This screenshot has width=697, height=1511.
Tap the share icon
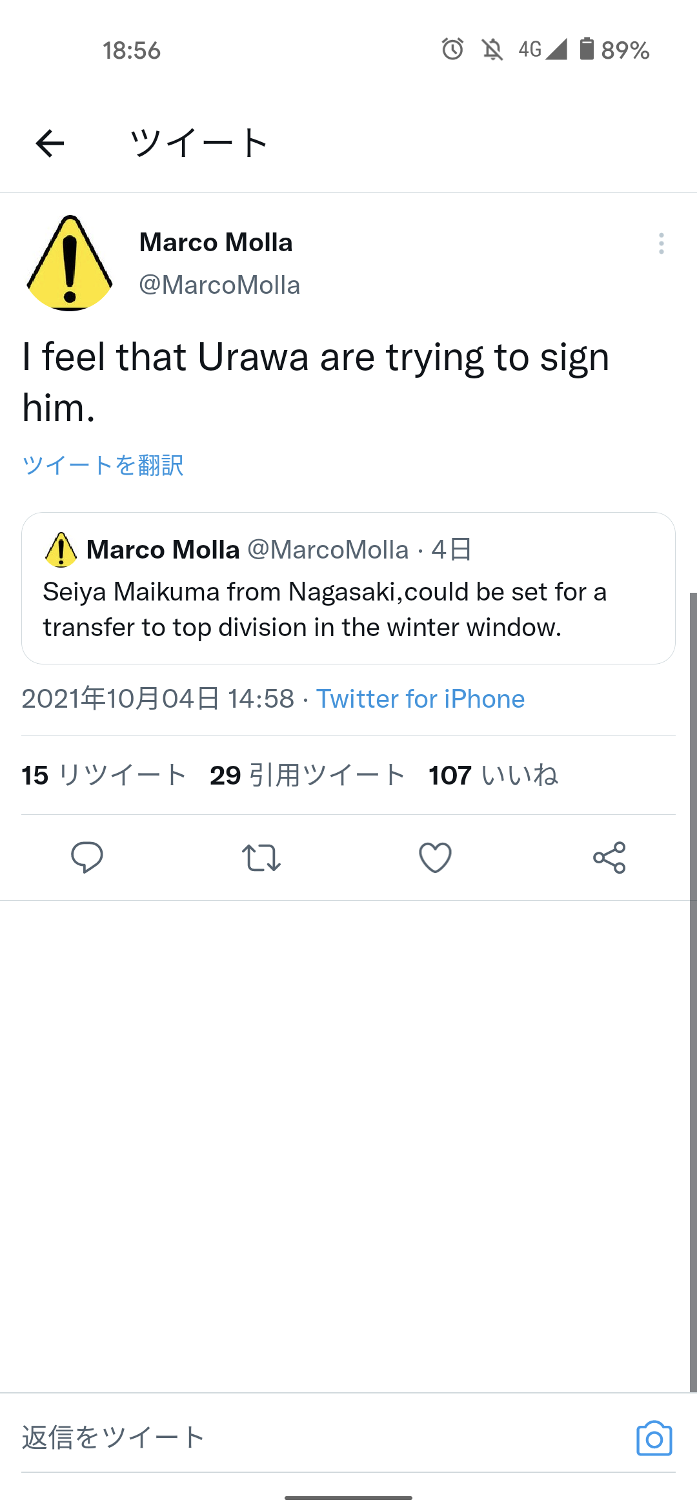609,858
